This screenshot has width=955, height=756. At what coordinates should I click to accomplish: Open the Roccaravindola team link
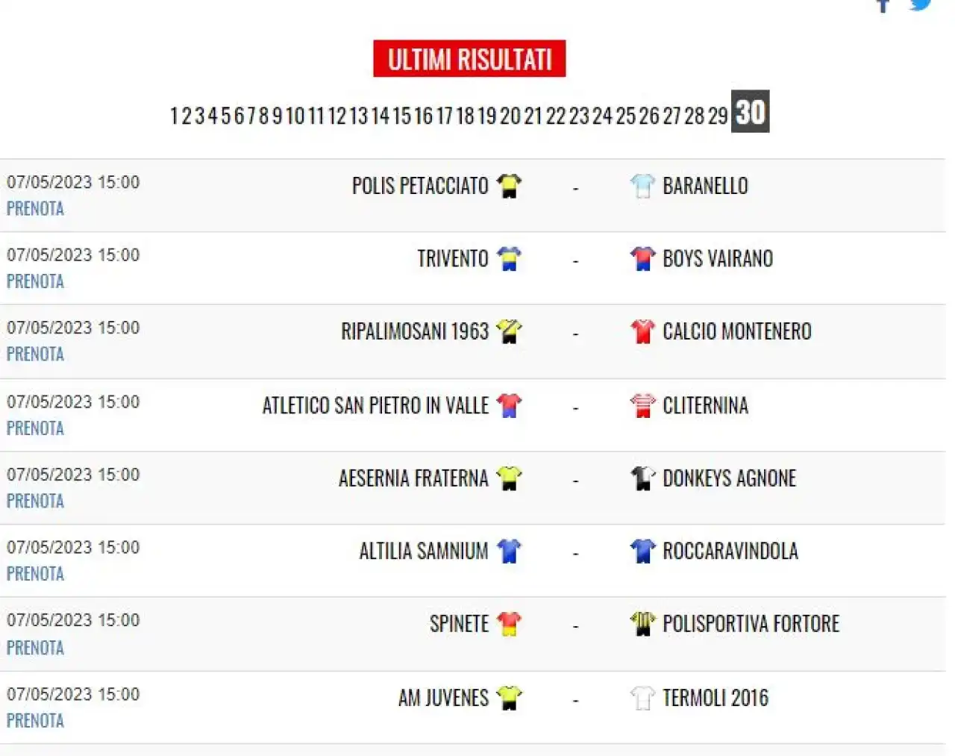(x=730, y=551)
